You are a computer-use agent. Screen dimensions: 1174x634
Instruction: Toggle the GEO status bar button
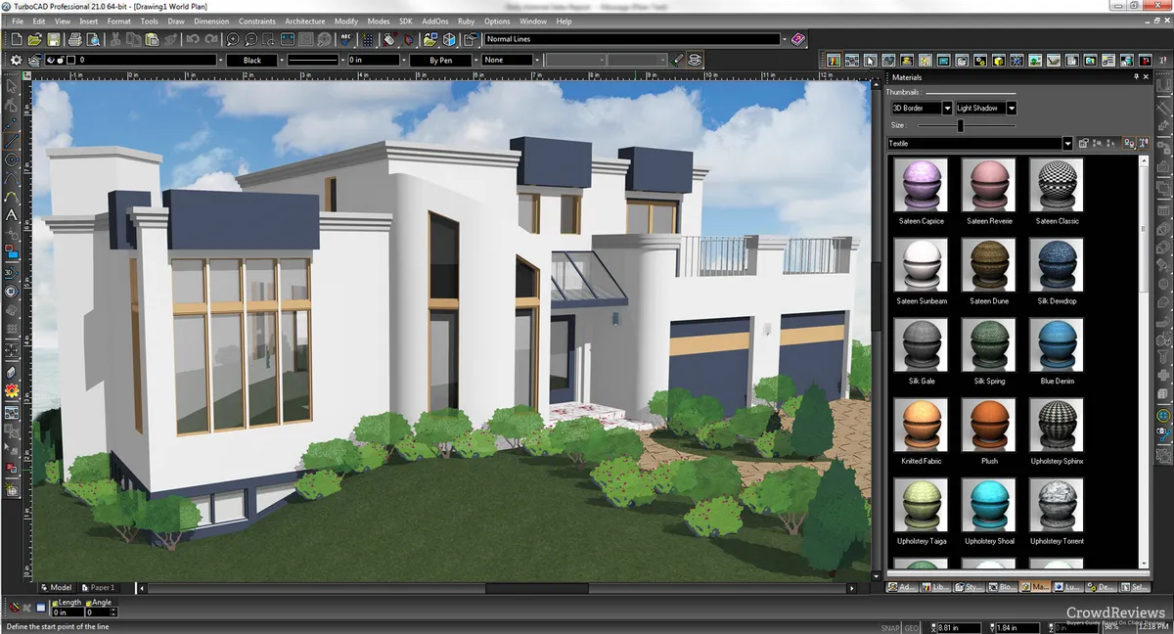911,627
